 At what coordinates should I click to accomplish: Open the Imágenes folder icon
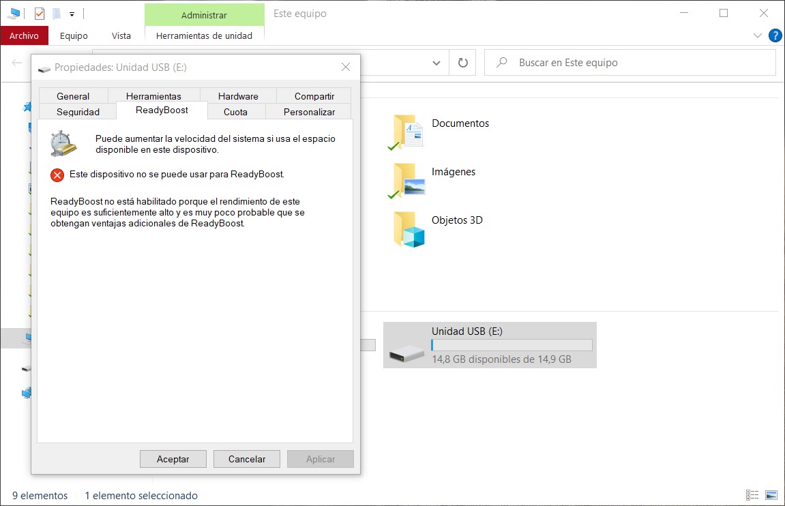pos(408,180)
